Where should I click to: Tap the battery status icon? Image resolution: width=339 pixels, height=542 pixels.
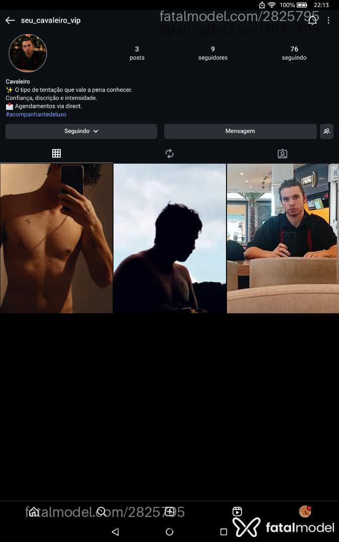(302, 5)
